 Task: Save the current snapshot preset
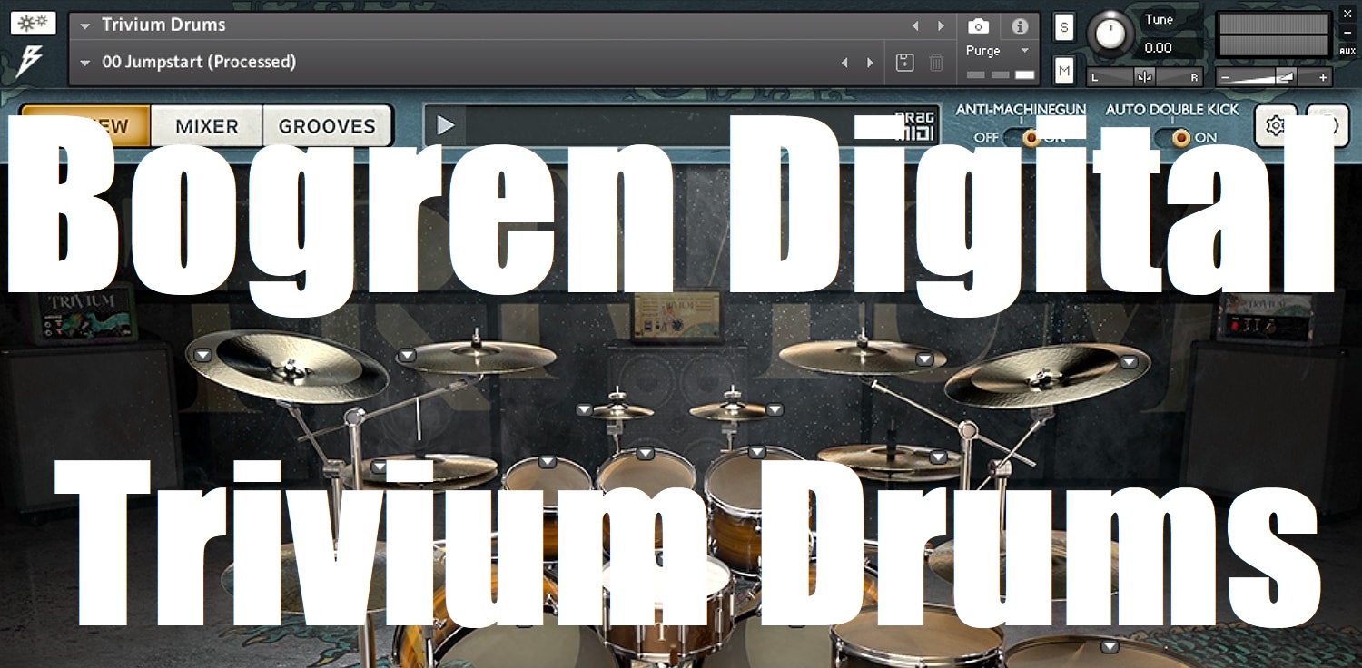coord(904,63)
